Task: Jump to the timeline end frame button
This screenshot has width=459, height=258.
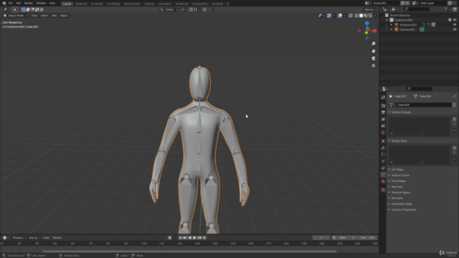Action: [x=204, y=238]
